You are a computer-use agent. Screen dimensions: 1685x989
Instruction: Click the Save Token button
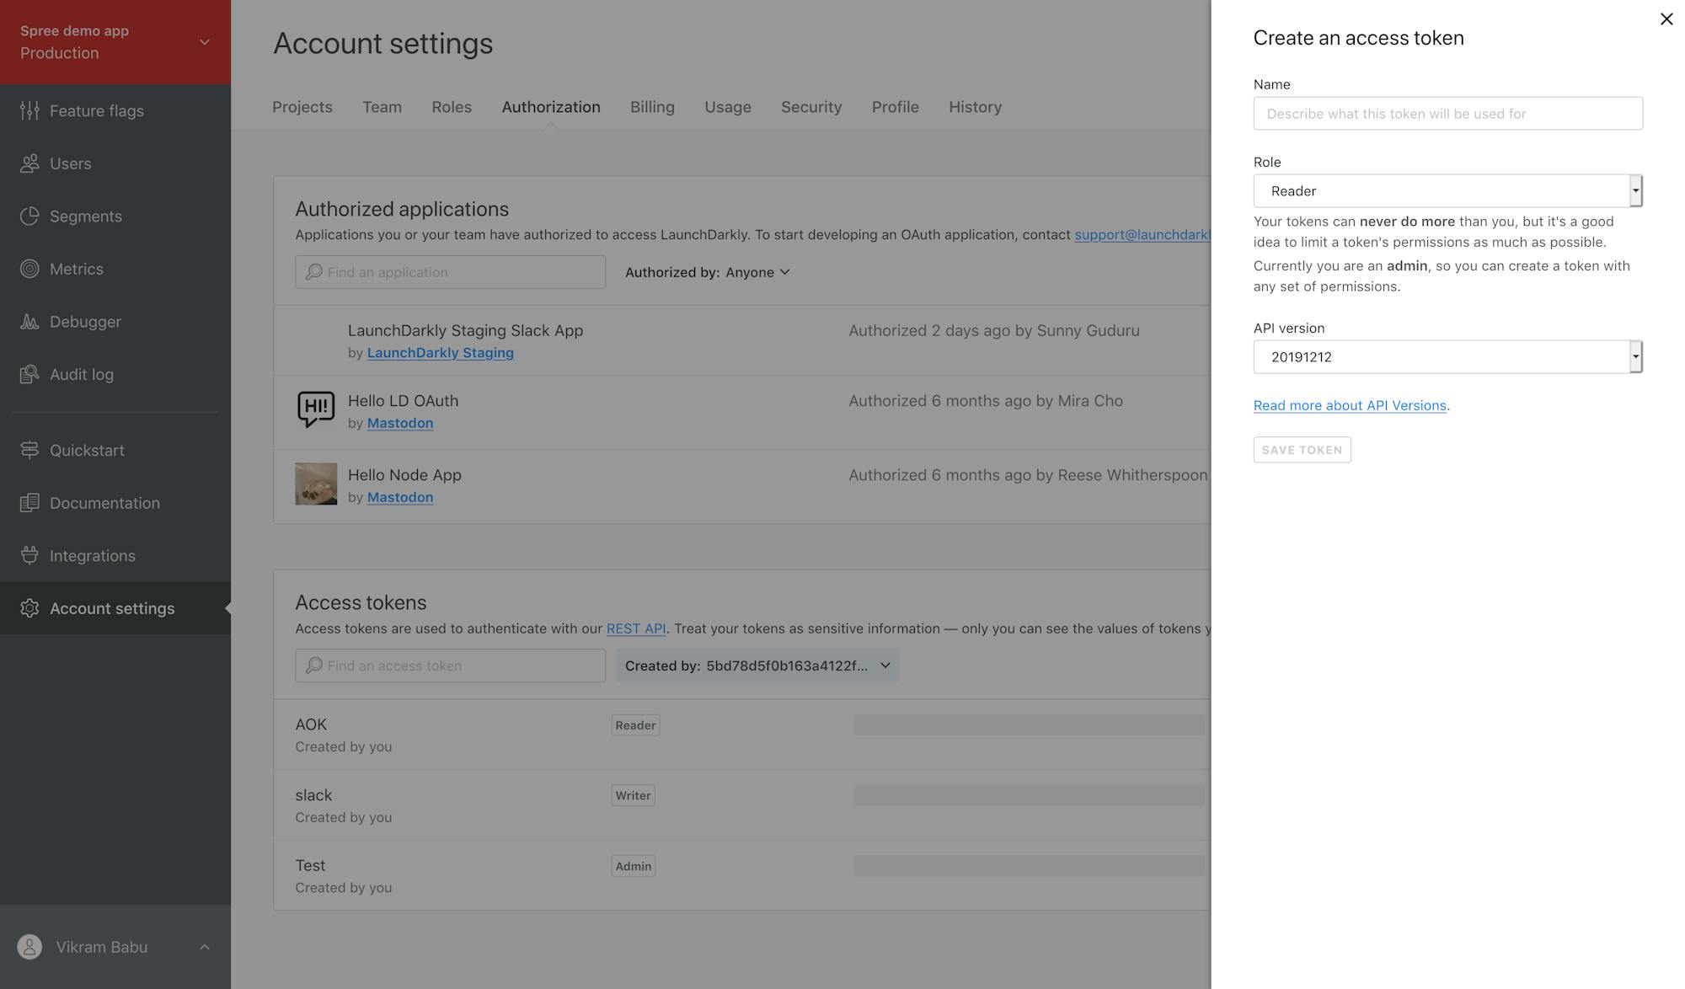point(1301,450)
